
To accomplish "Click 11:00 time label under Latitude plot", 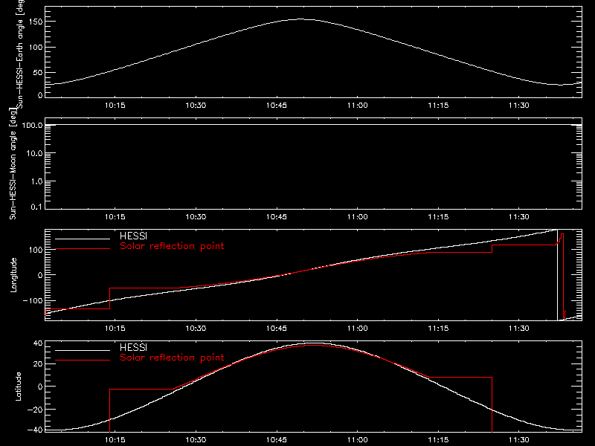I will click(358, 440).
